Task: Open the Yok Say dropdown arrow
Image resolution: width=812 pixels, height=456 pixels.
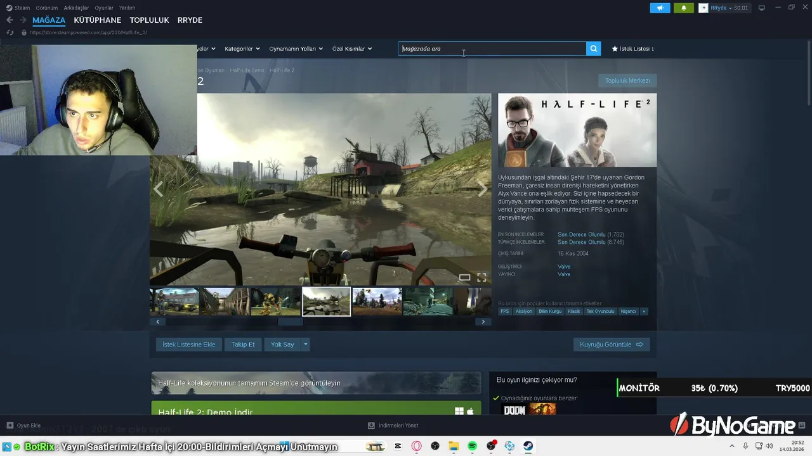Action: pos(305,345)
